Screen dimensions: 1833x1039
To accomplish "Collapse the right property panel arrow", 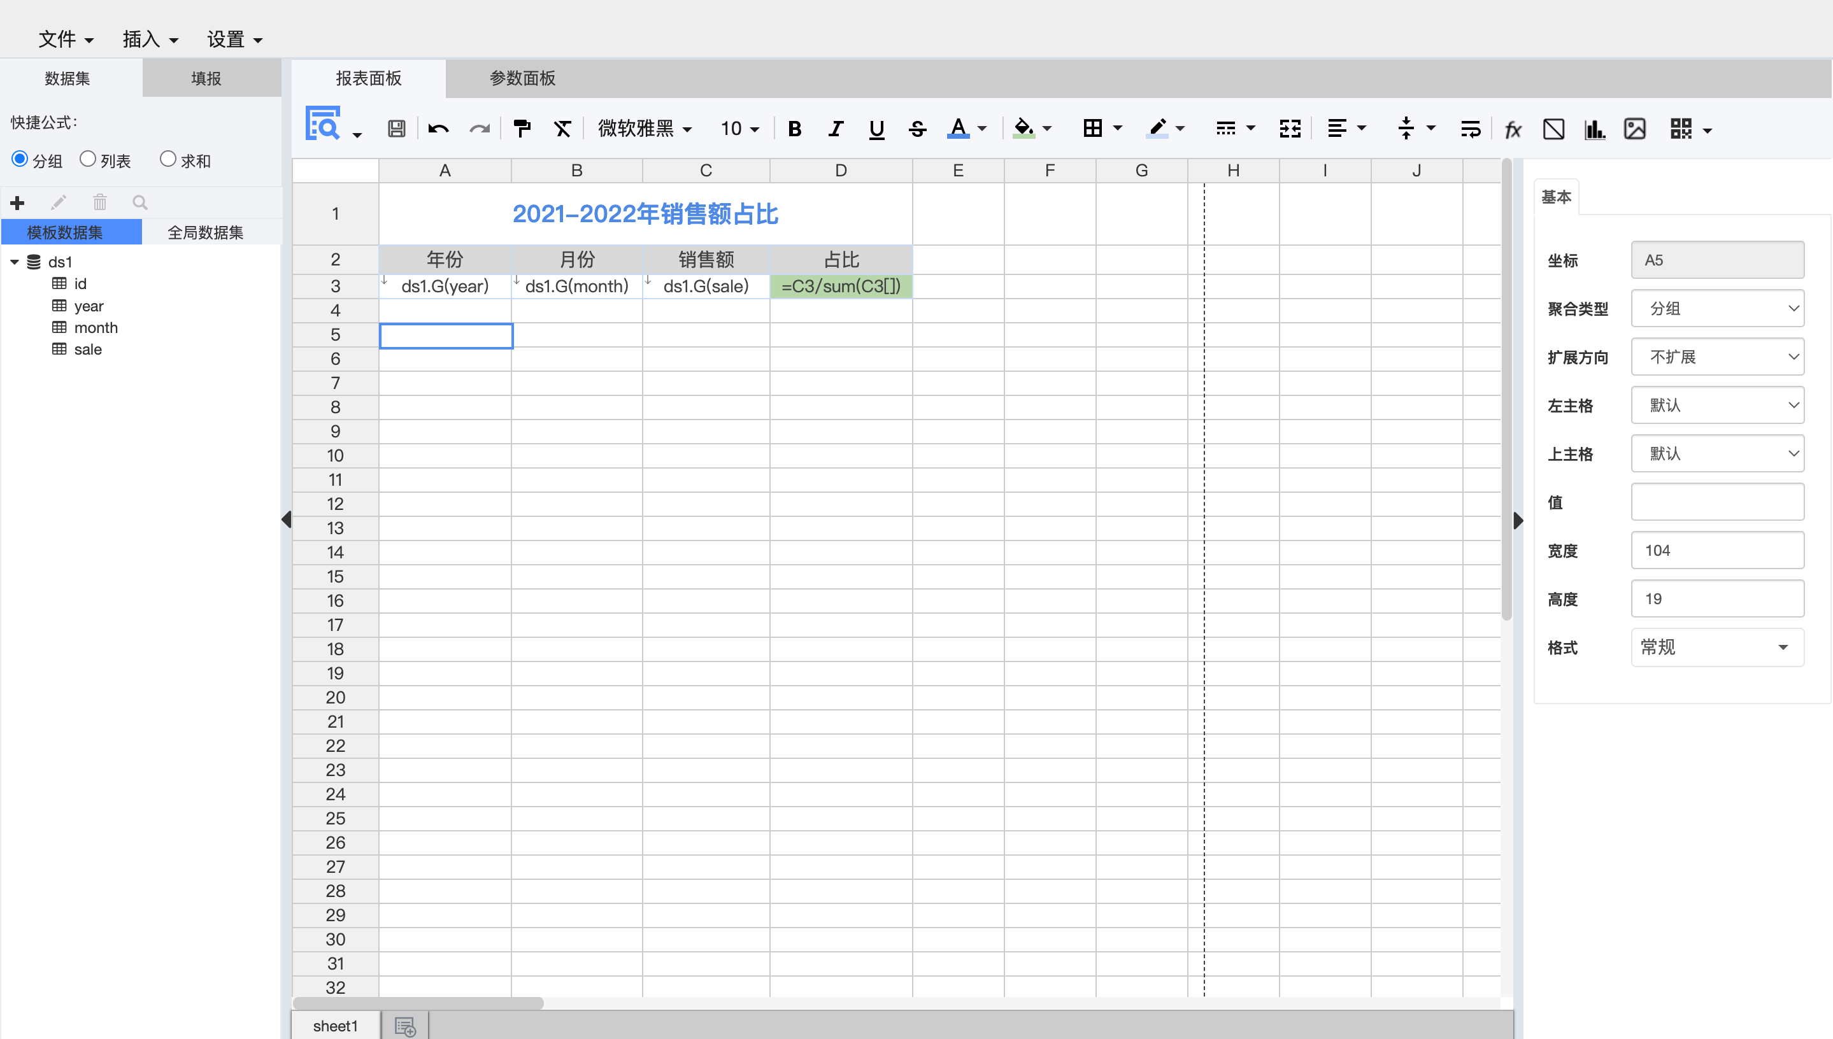I will 1518,520.
